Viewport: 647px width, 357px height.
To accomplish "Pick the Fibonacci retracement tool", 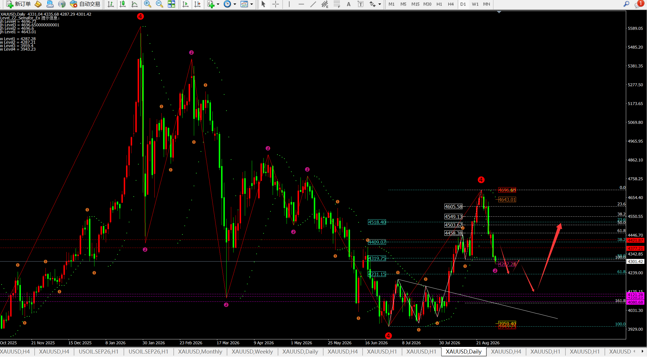I will pyautogui.click(x=337, y=4).
